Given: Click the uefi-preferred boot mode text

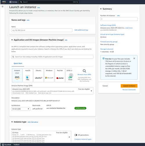Looking at the screenshot, I should click(37, 109).
